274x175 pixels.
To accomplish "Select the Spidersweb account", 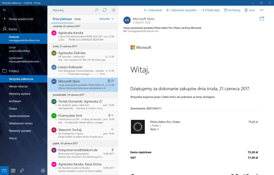I will pyautogui.click(x=24, y=60).
